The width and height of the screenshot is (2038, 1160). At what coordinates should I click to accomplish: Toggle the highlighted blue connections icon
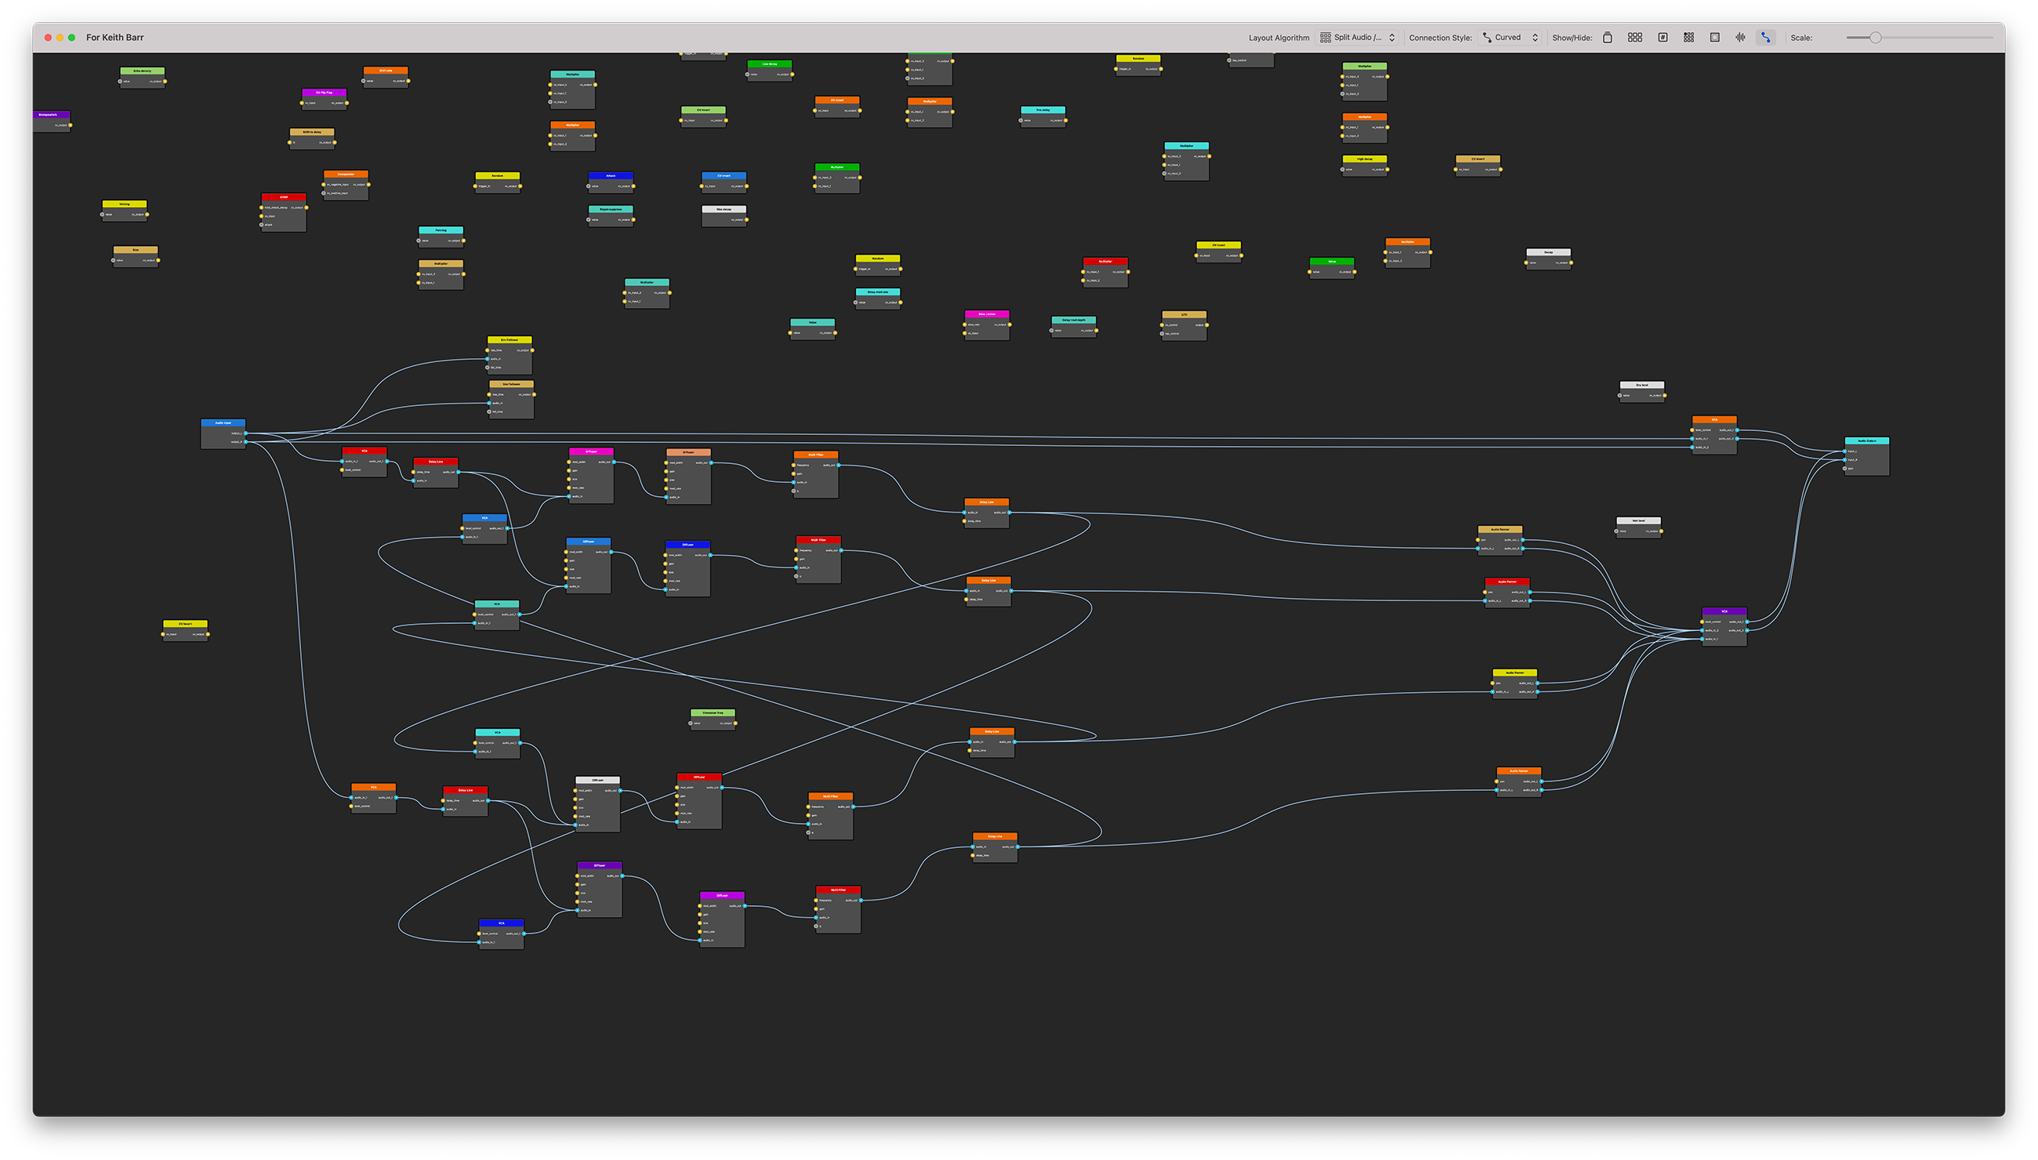coord(1766,38)
